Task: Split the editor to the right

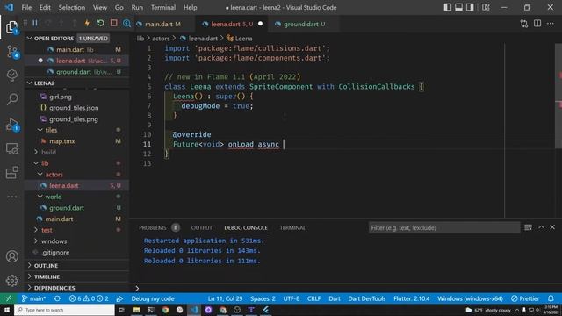Action: coord(537,24)
